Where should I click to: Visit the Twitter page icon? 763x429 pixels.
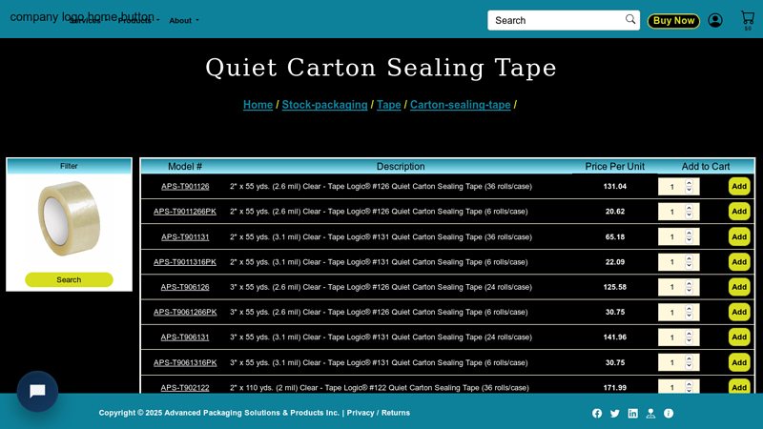tap(615, 414)
